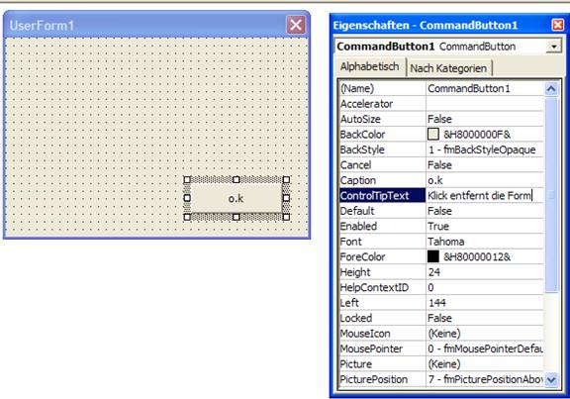Open the object selector dropdown for CommandButton1
The image size is (570, 399).
553,47
